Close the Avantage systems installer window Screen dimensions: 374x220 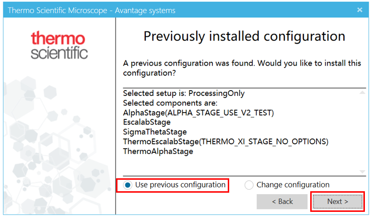360,10
